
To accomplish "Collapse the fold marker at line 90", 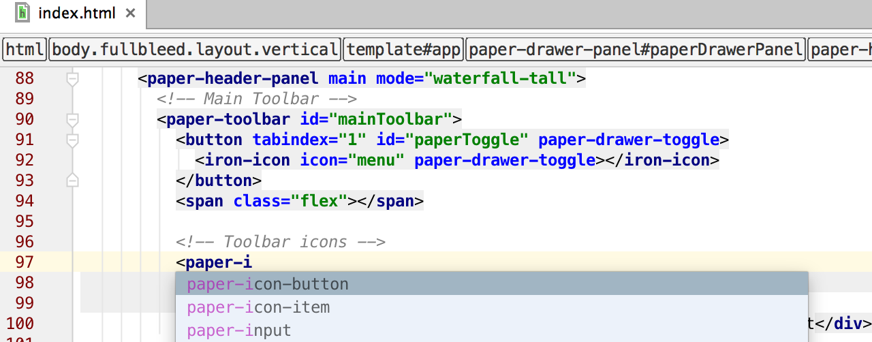I will point(72,120).
